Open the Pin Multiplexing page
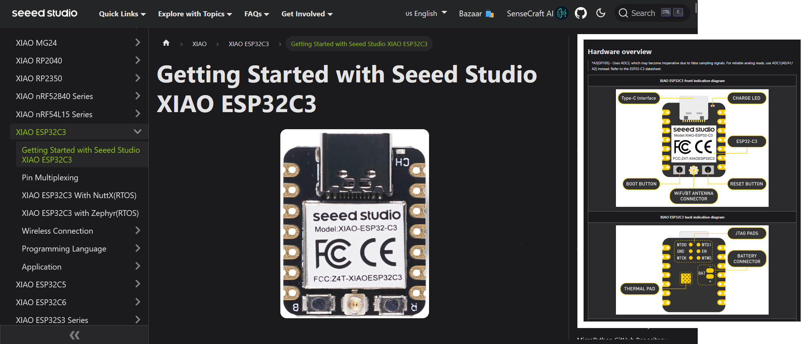 (50, 177)
